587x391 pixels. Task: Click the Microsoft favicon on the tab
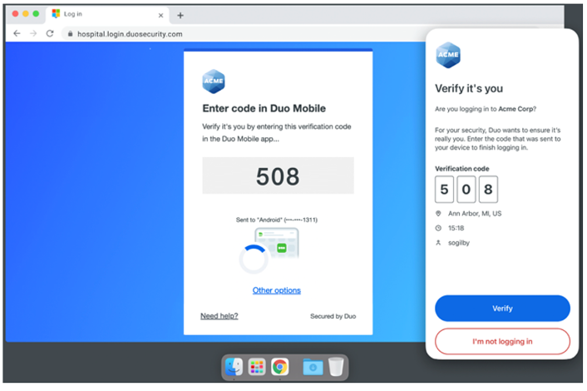(x=56, y=14)
